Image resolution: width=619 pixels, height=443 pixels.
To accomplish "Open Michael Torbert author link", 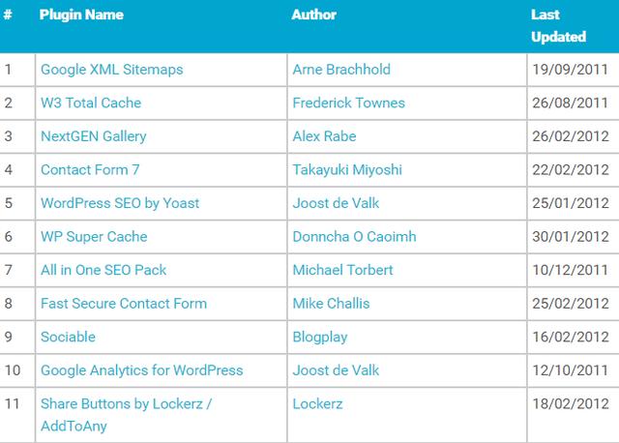I will point(342,270).
